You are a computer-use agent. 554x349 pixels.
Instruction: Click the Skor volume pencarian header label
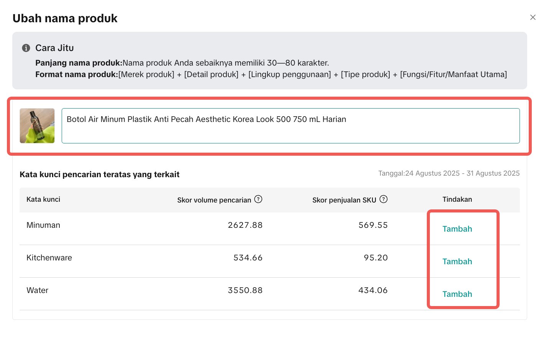(x=214, y=200)
